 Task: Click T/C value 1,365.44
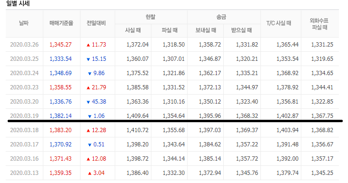[x=288, y=45]
